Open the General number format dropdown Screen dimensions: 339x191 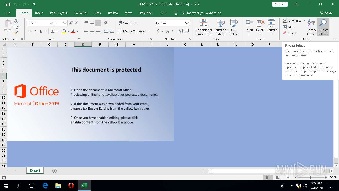pos(187,23)
